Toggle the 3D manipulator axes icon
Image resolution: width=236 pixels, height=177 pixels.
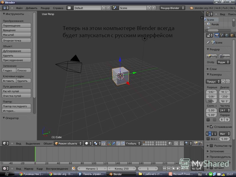(109, 143)
